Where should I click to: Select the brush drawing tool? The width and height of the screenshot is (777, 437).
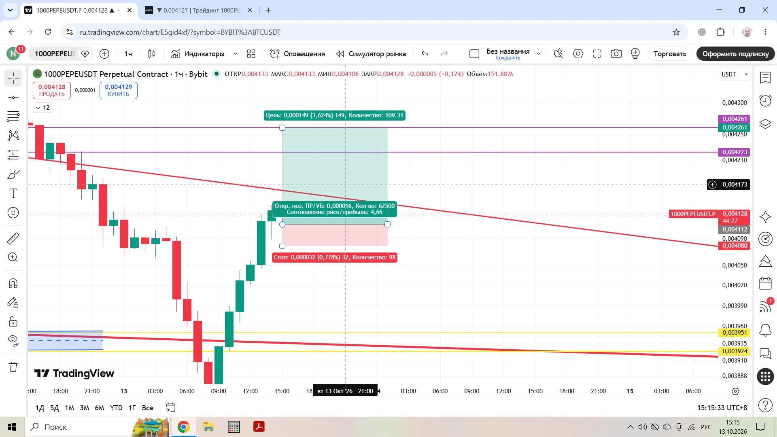click(x=13, y=174)
